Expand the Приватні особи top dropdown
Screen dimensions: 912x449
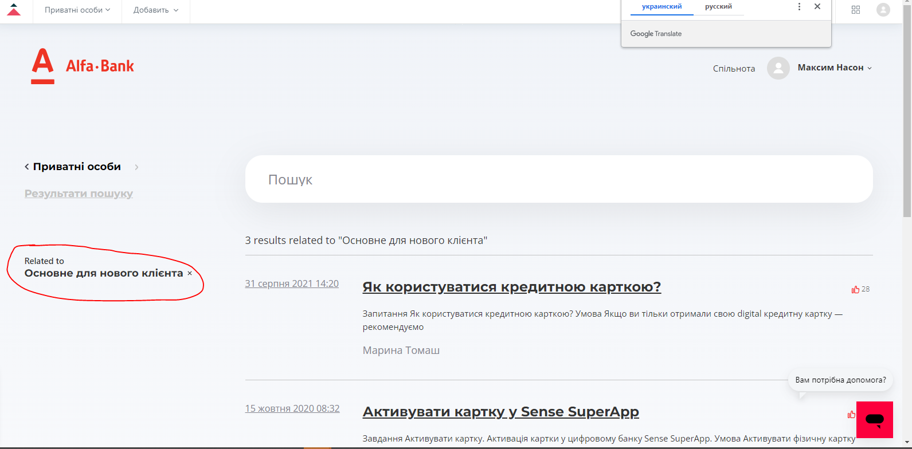coord(77,10)
